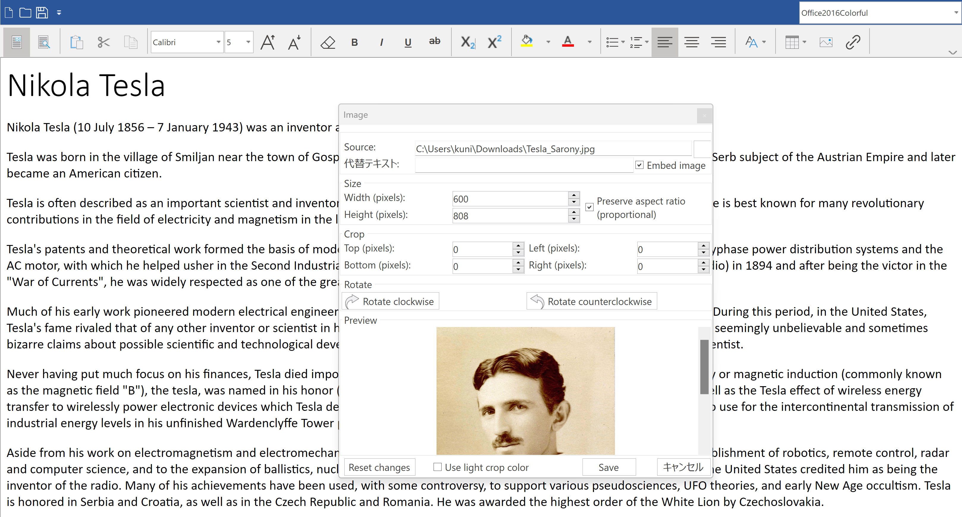Click Rotate counterclockwise button

click(591, 301)
